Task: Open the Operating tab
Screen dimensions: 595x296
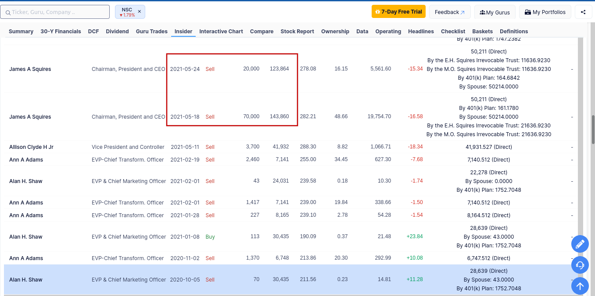Action: [x=388, y=32]
